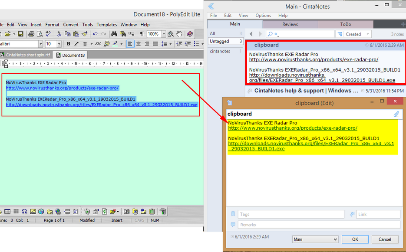406x252 pixels.
Task: Open the font size dropdown
Action: tap(59, 44)
